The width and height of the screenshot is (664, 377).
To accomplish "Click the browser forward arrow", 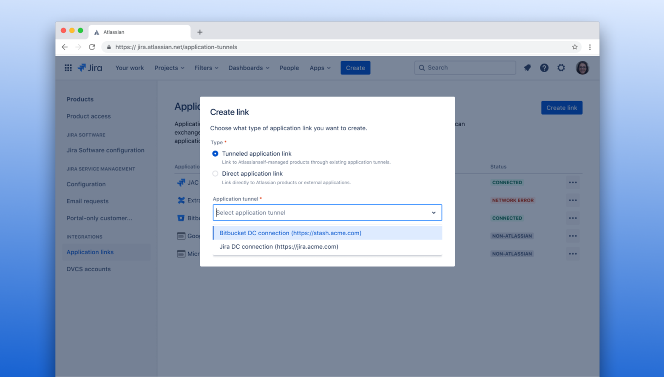I will coord(78,47).
